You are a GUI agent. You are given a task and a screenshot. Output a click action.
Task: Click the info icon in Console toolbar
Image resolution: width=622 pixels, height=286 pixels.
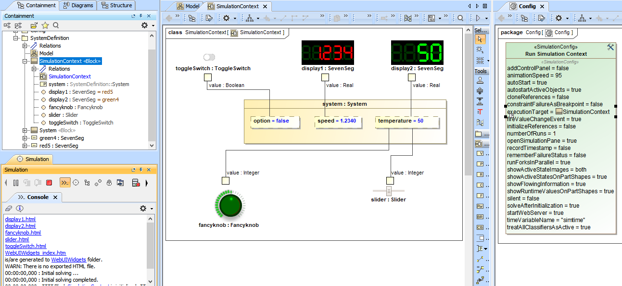20,209
